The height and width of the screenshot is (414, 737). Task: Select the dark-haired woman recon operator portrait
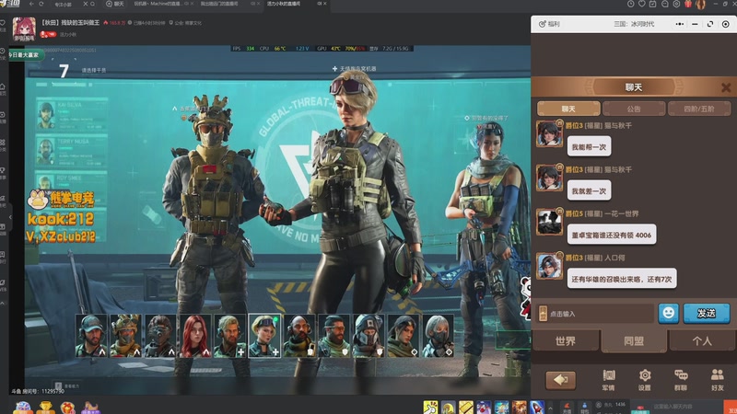404,336
